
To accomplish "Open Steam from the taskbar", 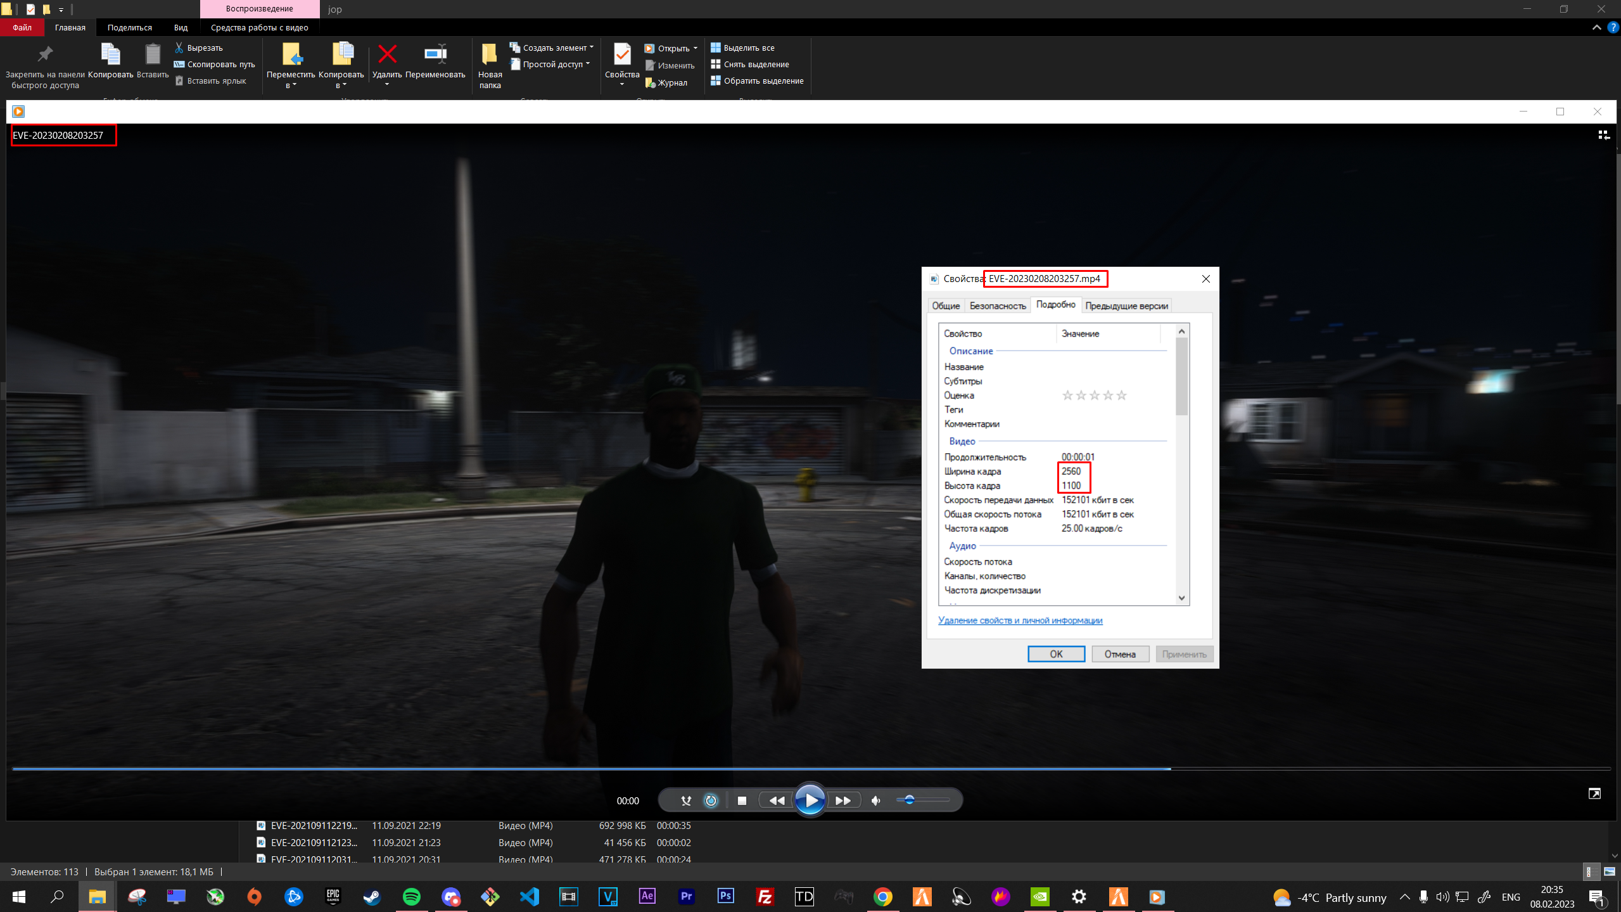I will tap(372, 897).
